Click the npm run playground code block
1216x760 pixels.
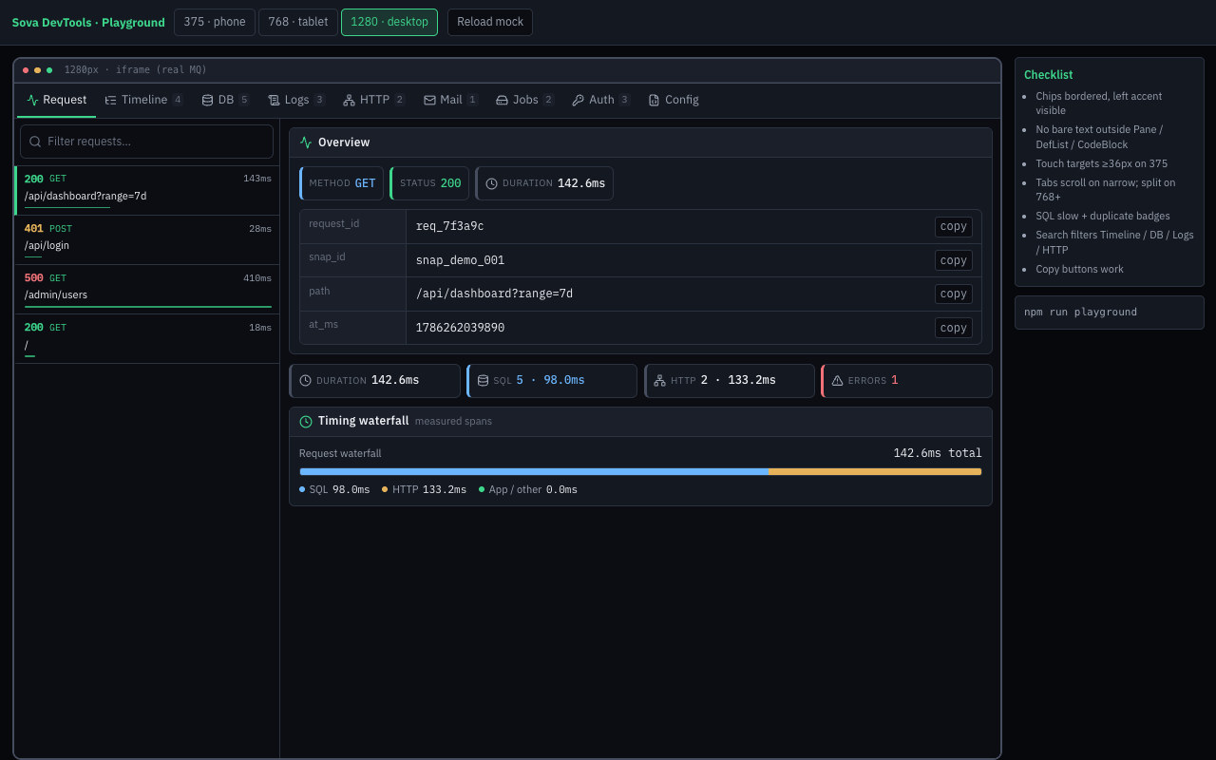click(1110, 313)
